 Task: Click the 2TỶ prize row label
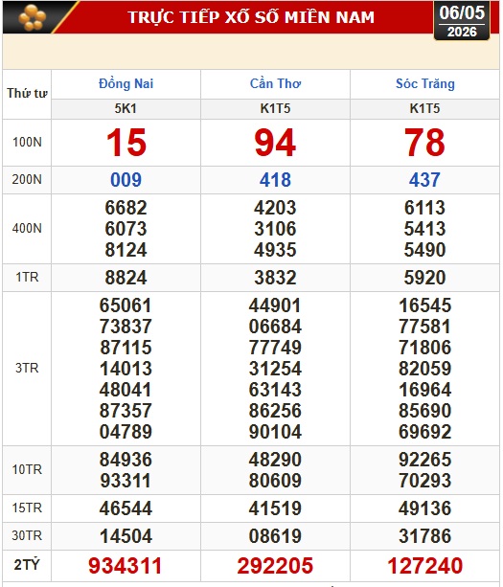coord(27,565)
